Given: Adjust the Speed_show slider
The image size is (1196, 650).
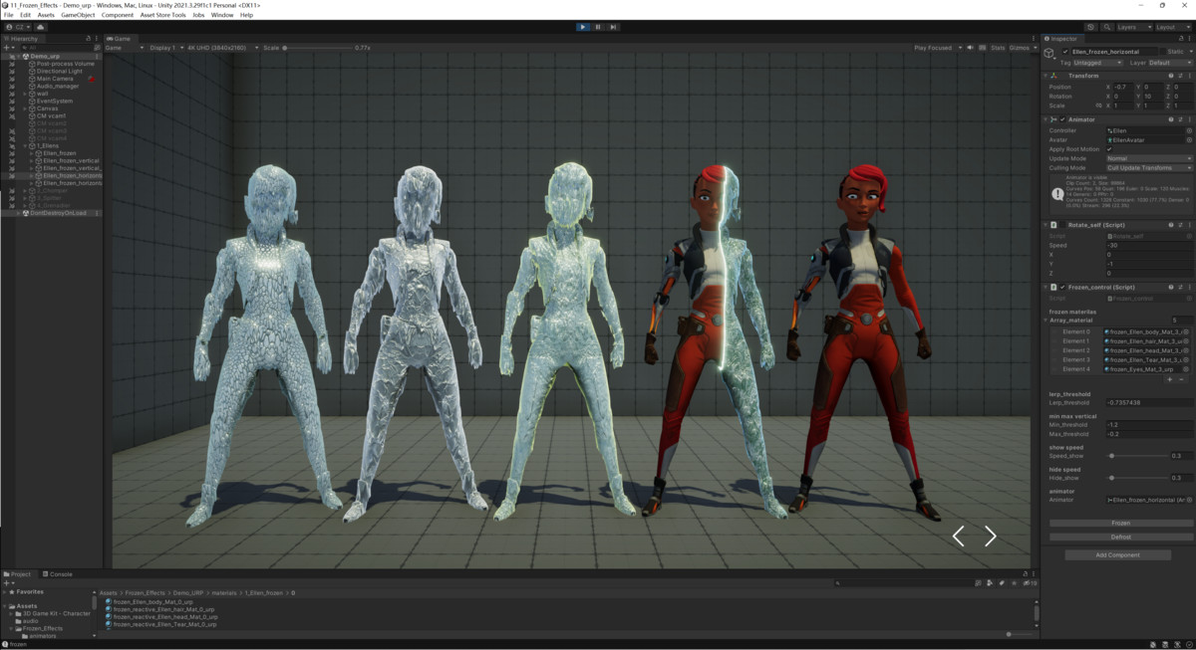Looking at the screenshot, I should point(1112,456).
